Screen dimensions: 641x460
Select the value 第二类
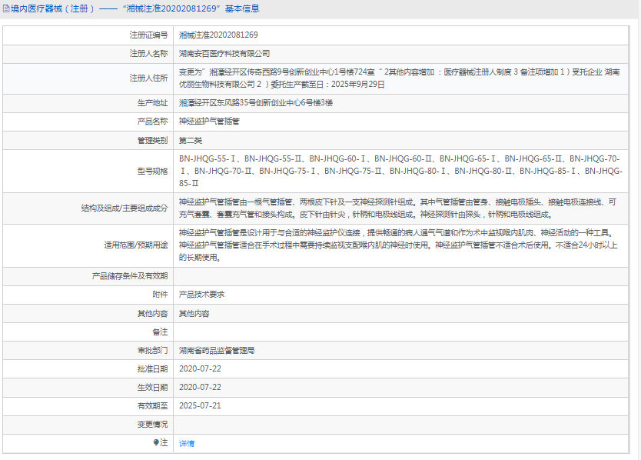pyautogui.click(x=191, y=140)
